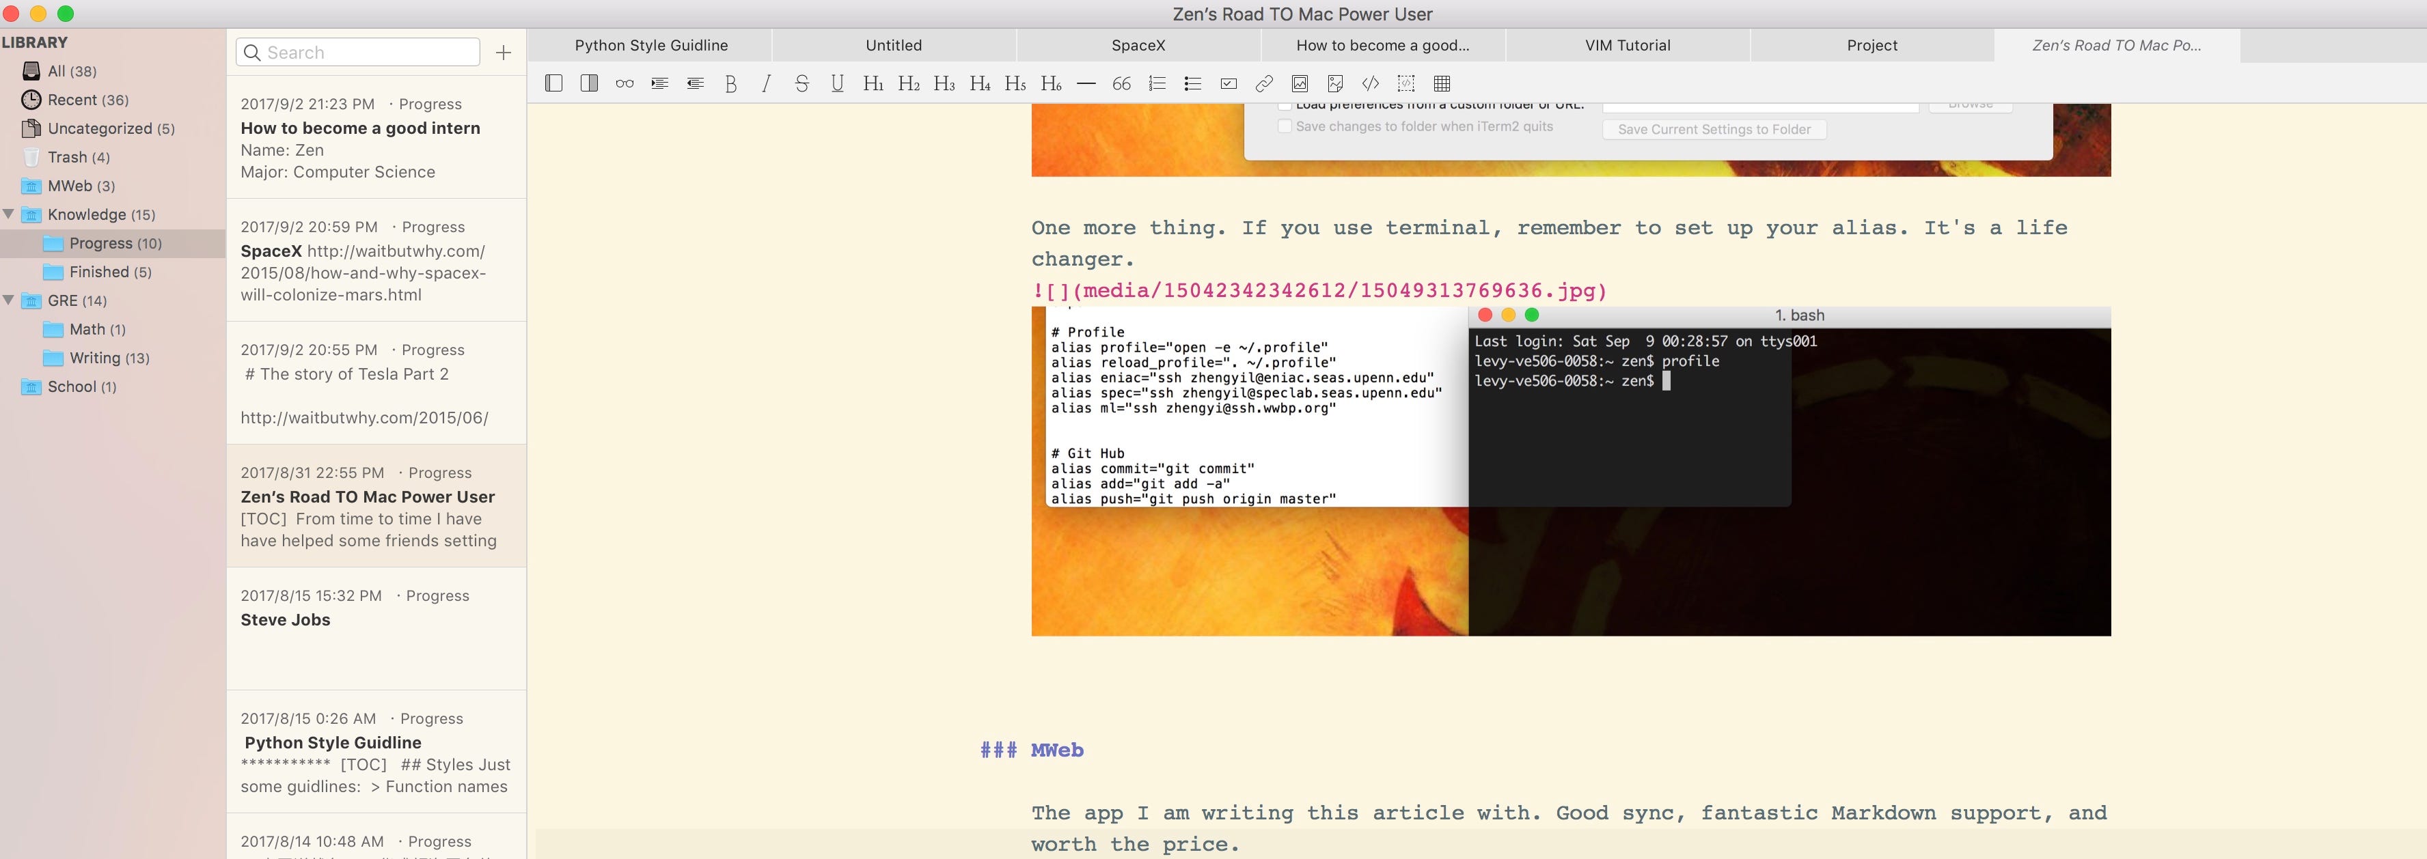
Task: Insert a heading level 6
Action: tap(1050, 84)
